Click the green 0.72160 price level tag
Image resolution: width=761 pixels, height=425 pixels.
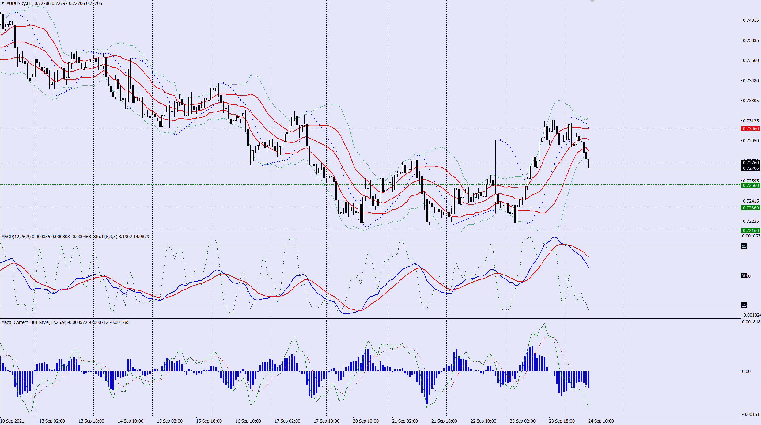point(751,230)
